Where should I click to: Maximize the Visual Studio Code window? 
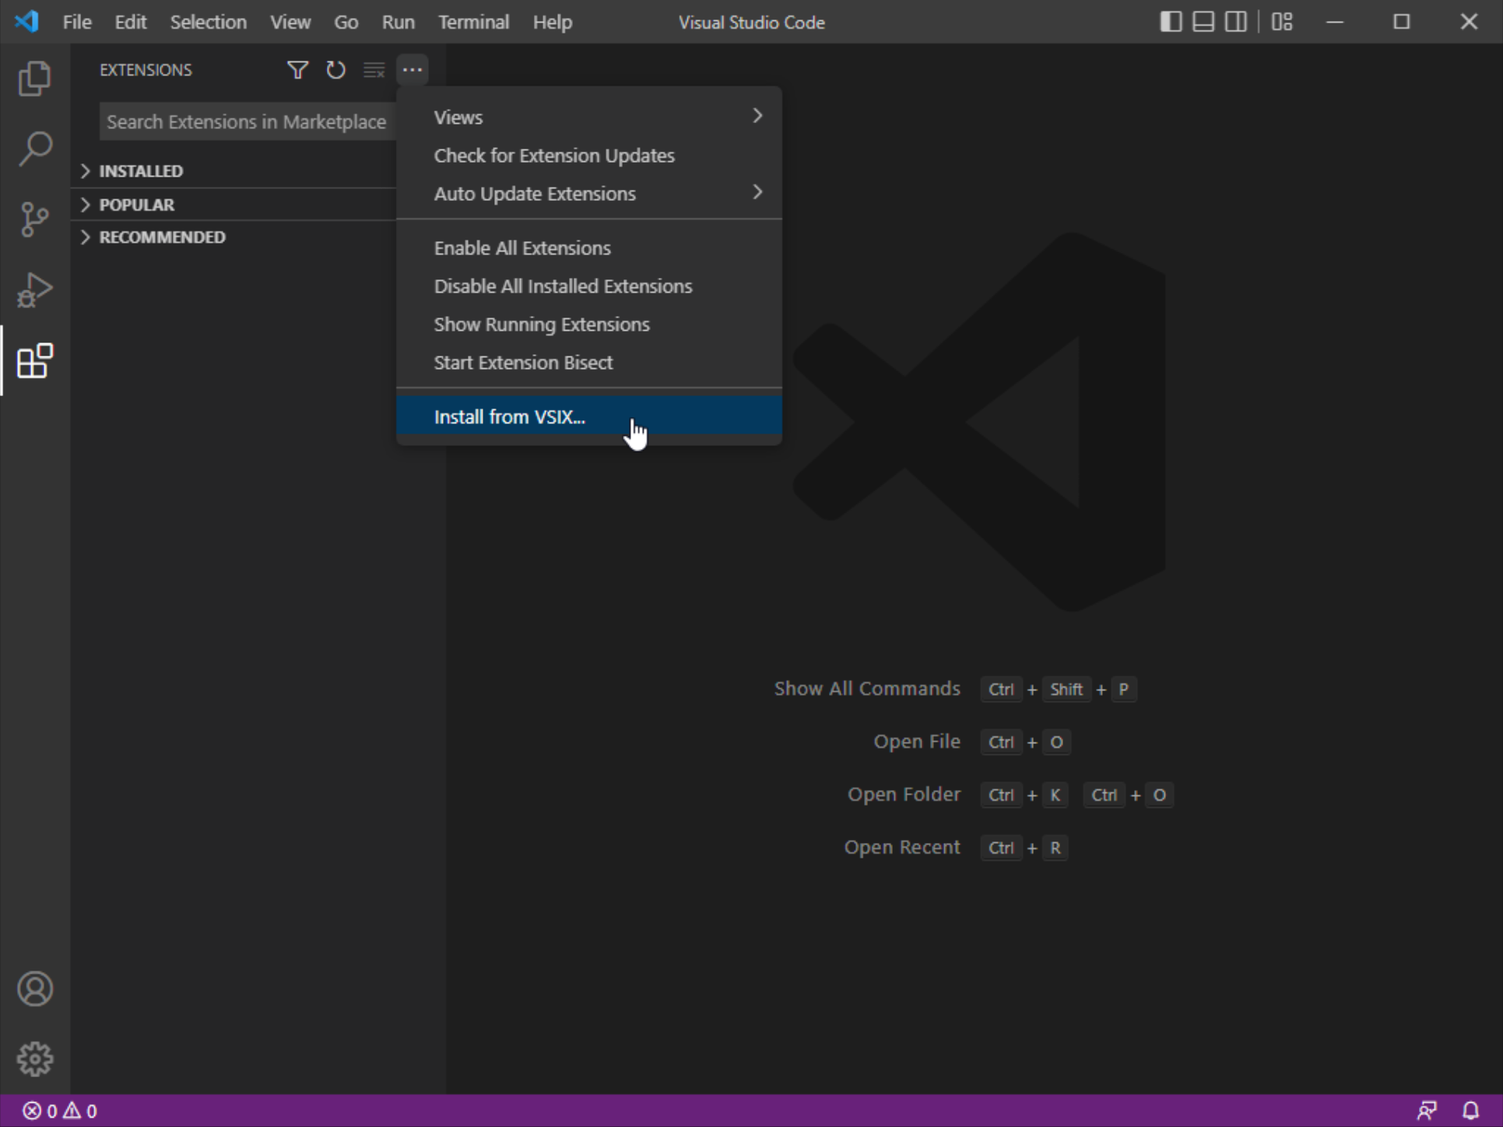[1402, 22]
